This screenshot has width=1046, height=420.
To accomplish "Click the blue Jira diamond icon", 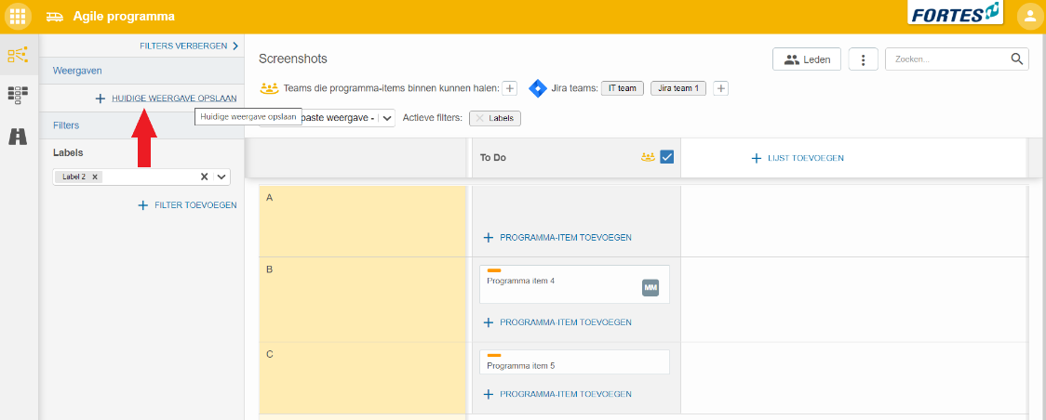I will point(537,88).
